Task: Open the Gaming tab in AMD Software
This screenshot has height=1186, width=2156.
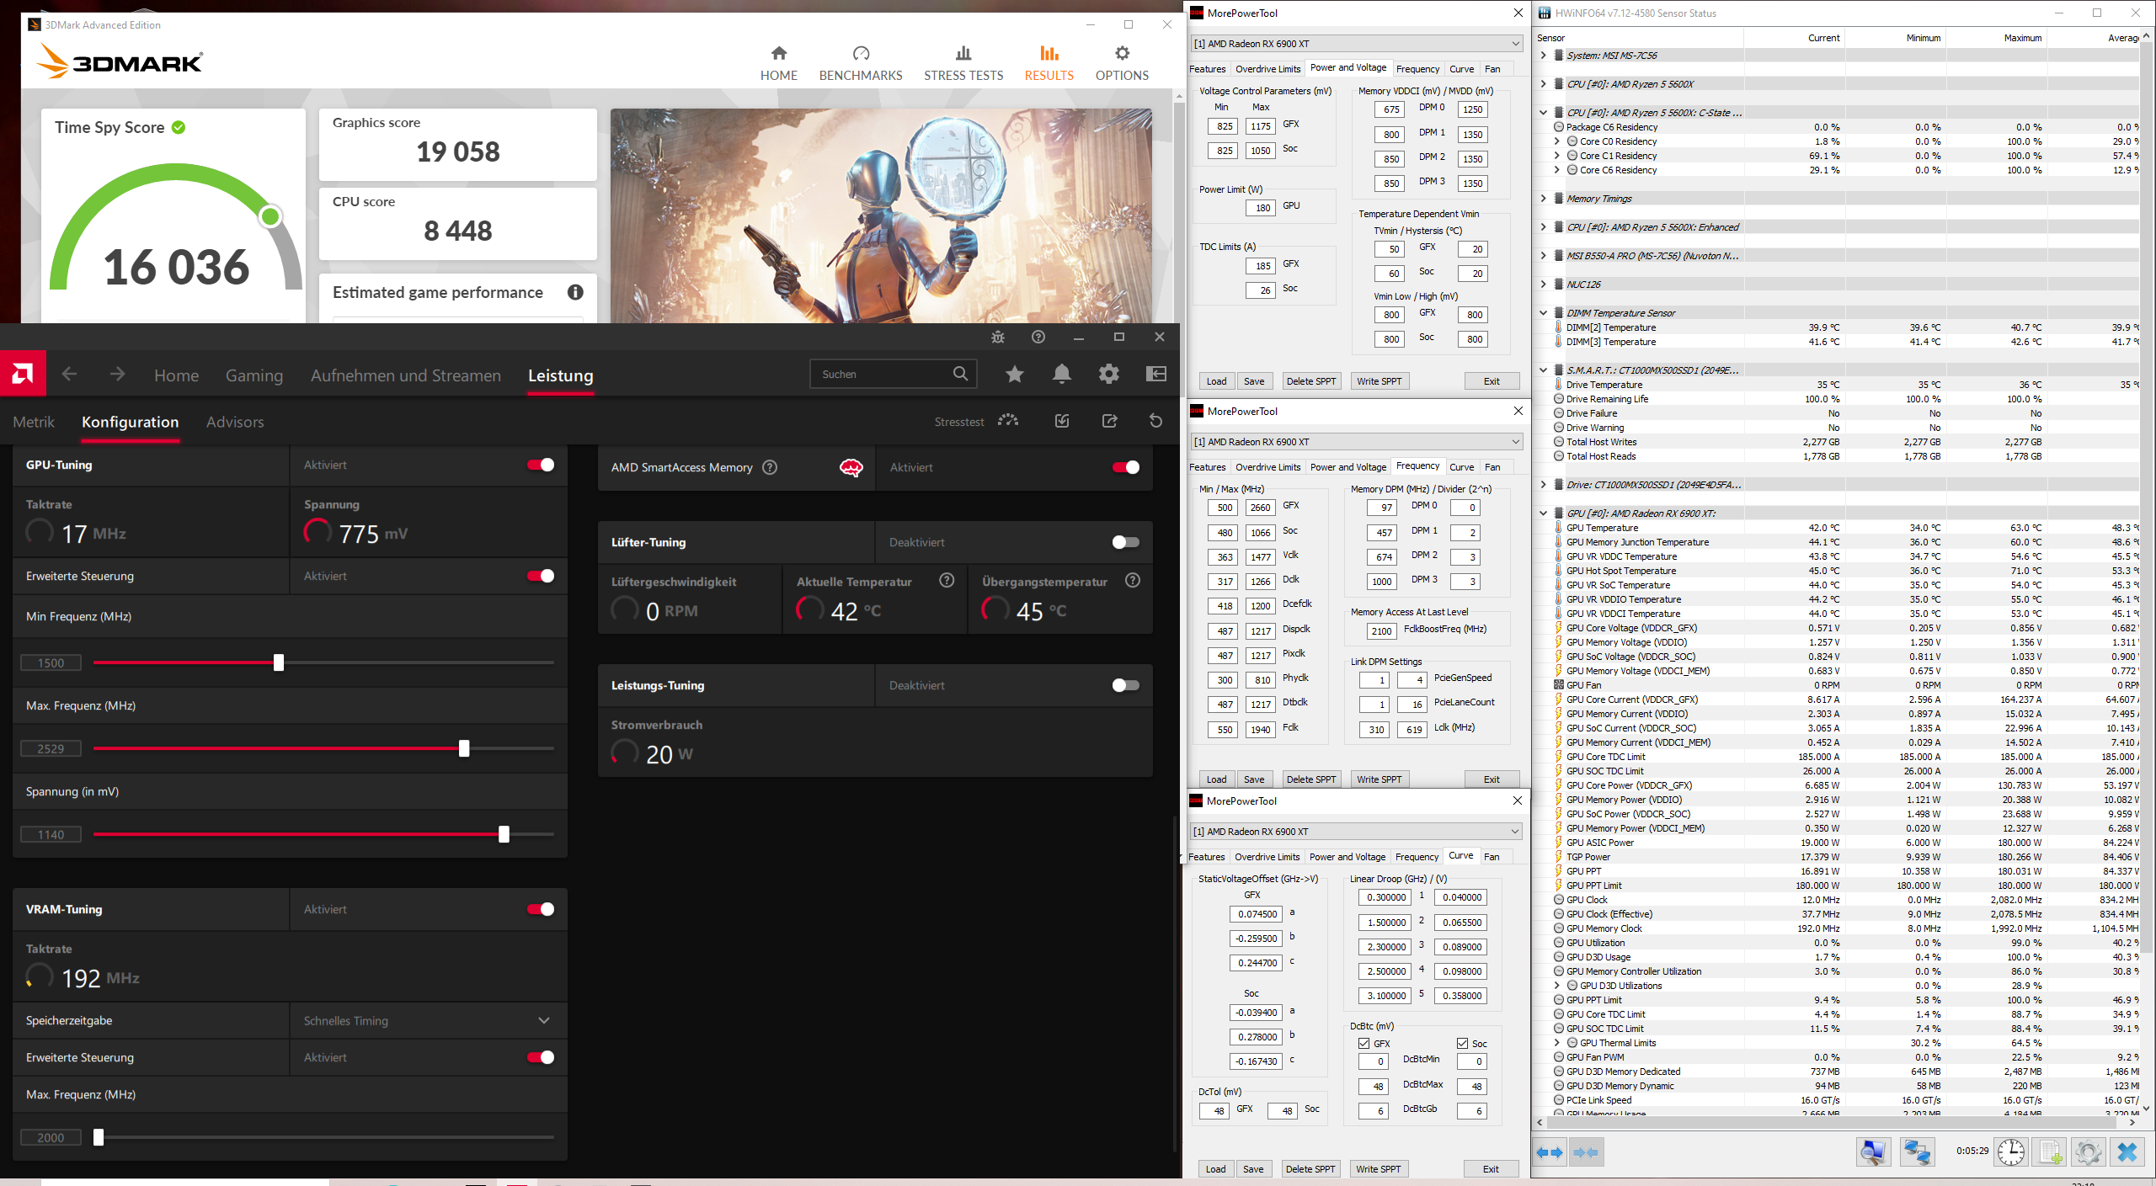Action: (x=253, y=375)
